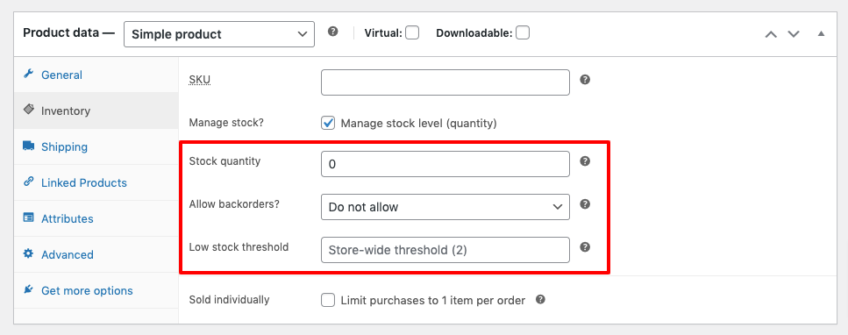This screenshot has width=848, height=335.
Task: Open help tooltip beside product type dropdown
Action: (x=333, y=32)
